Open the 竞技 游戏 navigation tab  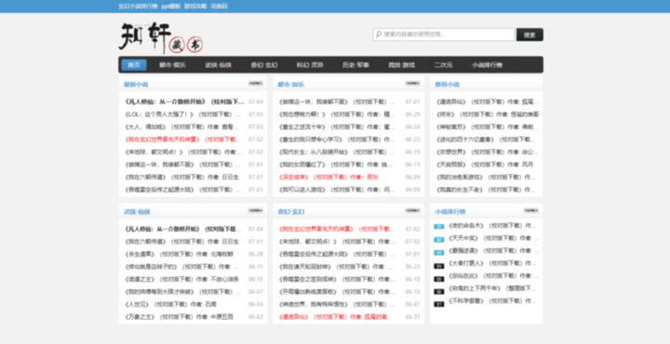point(401,65)
